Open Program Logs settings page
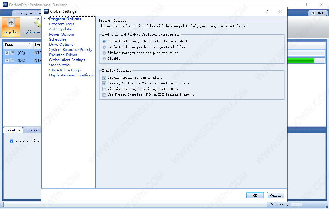The width and height of the screenshot is (329, 209). (61, 24)
